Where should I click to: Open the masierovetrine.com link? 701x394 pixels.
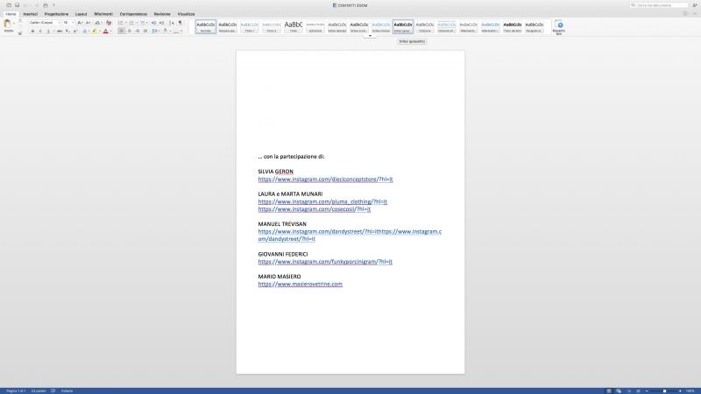click(300, 284)
